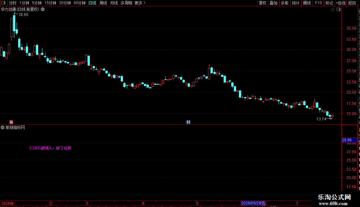Select the 60分钟 period tab

click(x=80, y=3)
